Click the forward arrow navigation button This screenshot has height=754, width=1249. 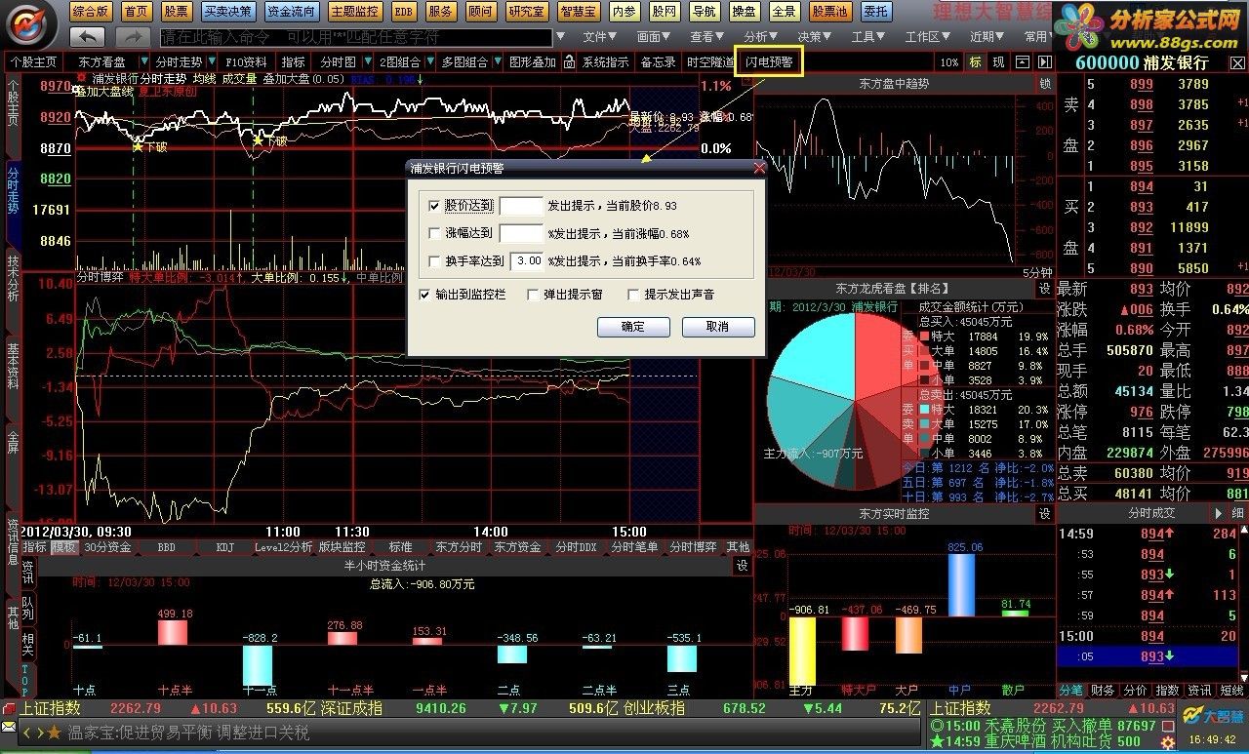[x=132, y=37]
